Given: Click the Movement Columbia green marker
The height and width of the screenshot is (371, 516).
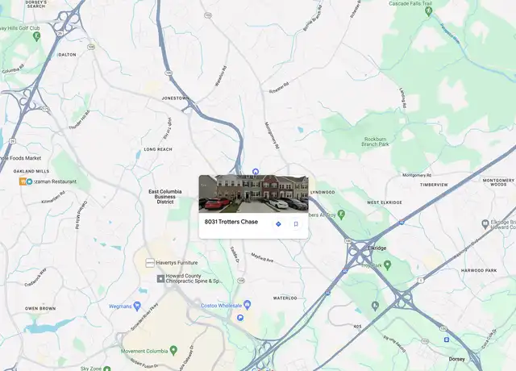Looking at the screenshot, I should 173,350.
